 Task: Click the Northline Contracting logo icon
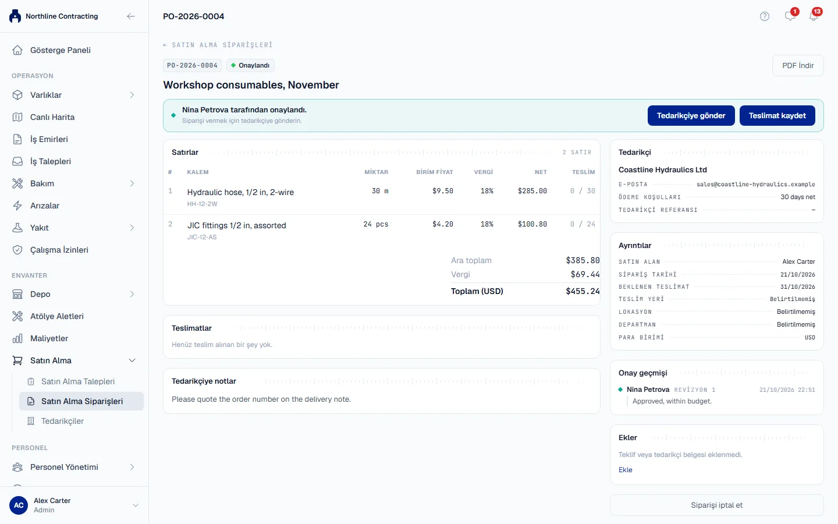[15, 16]
